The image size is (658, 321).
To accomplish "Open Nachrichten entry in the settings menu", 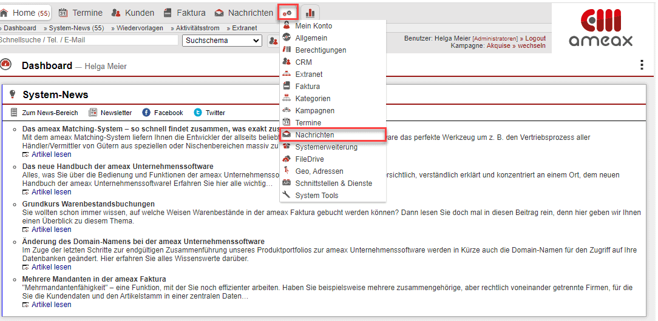I will (x=314, y=135).
